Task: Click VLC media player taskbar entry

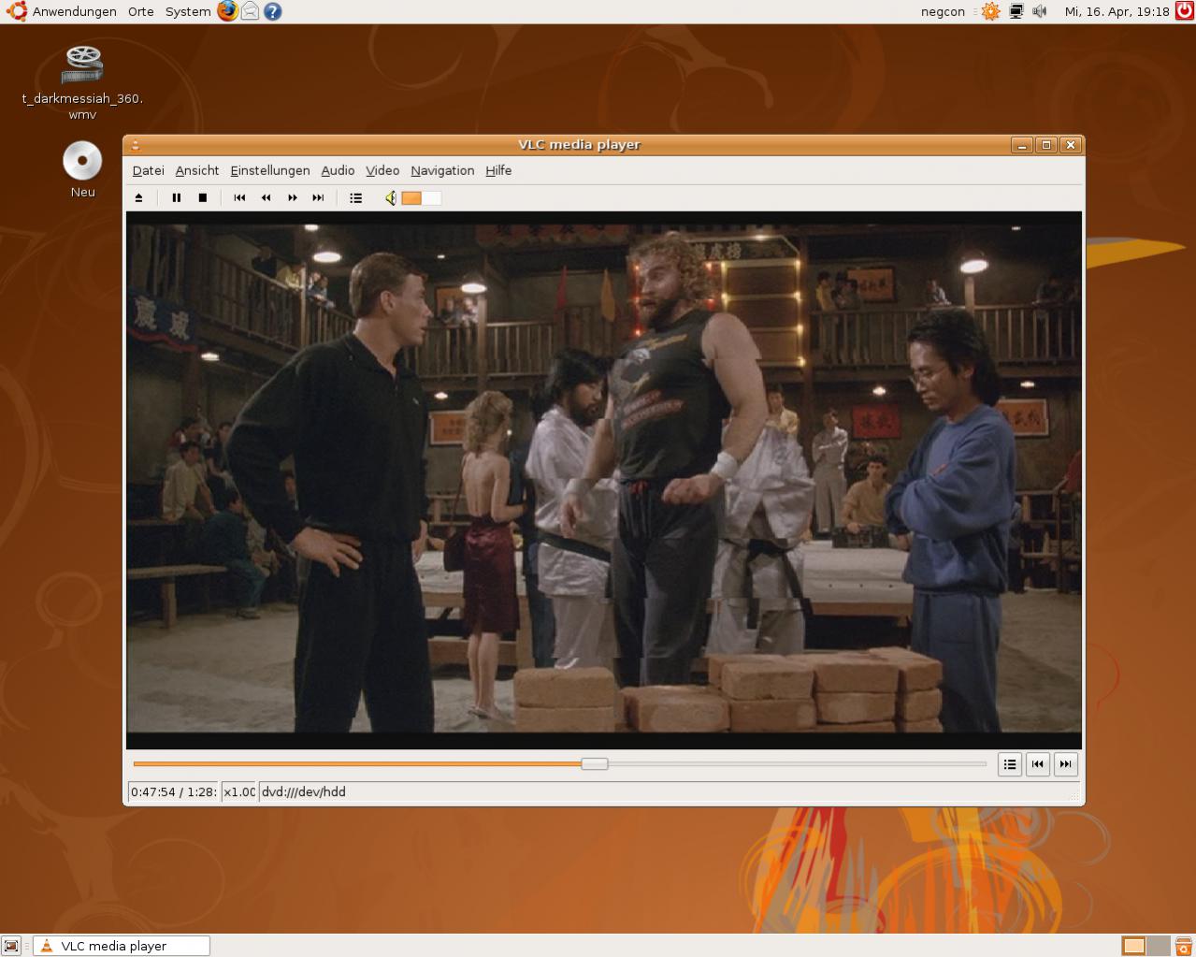Action: point(122,946)
